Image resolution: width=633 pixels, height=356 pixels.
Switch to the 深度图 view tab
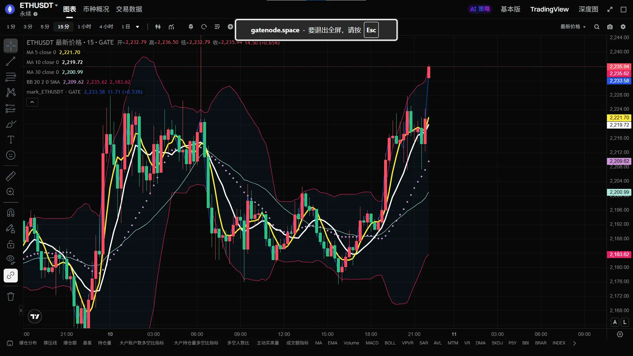click(588, 9)
